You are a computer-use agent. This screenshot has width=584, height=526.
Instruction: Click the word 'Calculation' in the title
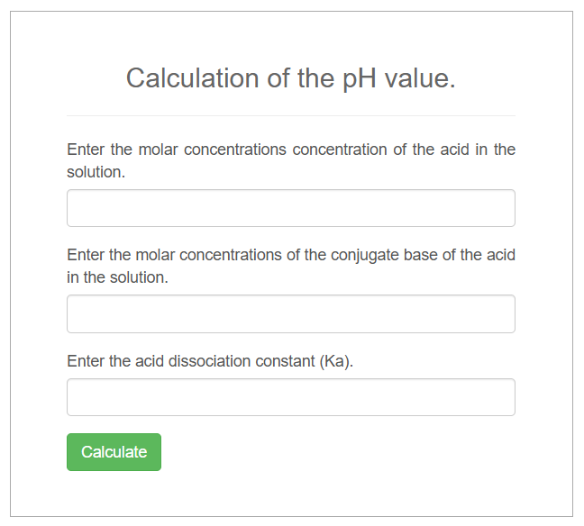coord(192,78)
